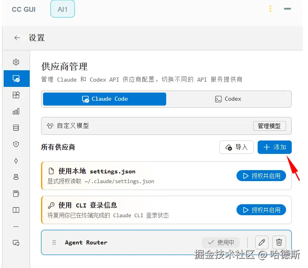
Task: Open the three-dots more icon in the sidebar
Action: point(16,226)
